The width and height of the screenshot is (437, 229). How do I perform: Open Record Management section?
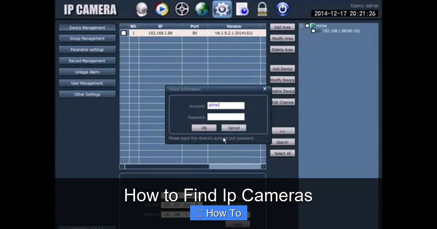pos(87,61)
